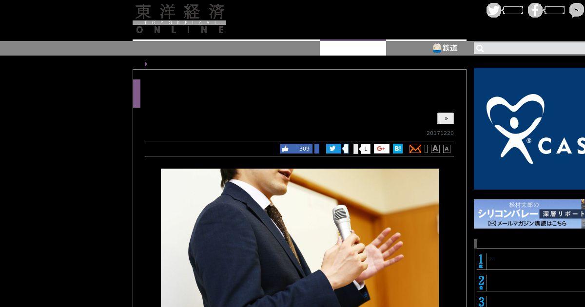
Task: Open the 鉄道 navigation tab
Action: pyautogui.click(x=445, y=48)
